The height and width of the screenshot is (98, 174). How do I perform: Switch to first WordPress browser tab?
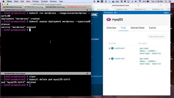(x=140, y=9)
